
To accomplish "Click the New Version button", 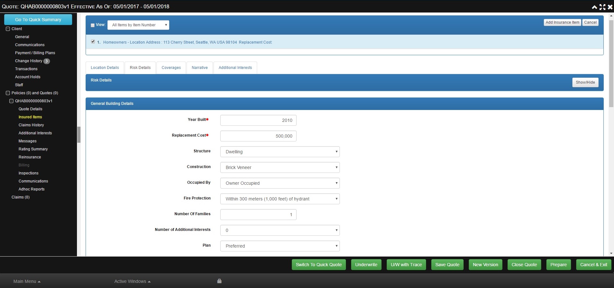I will coord(485,265).
